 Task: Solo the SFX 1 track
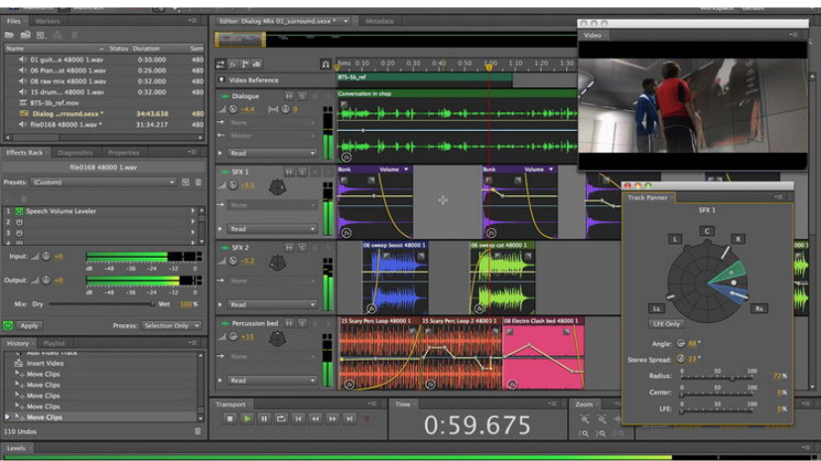point(302,173)
